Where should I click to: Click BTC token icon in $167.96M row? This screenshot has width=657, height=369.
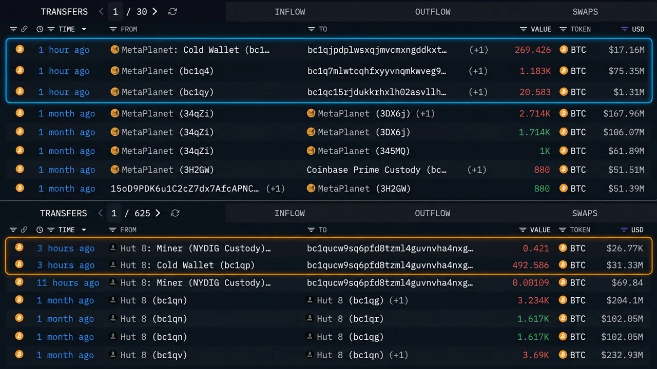pos(564,113)
